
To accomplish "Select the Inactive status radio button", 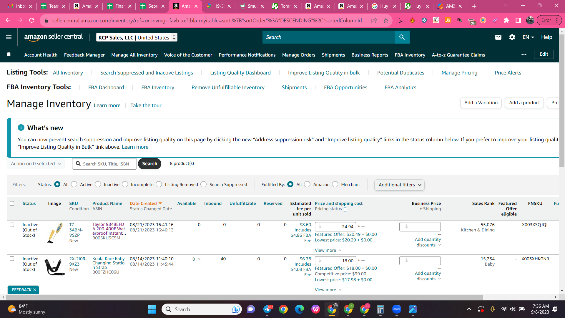I will pos(98,184).
